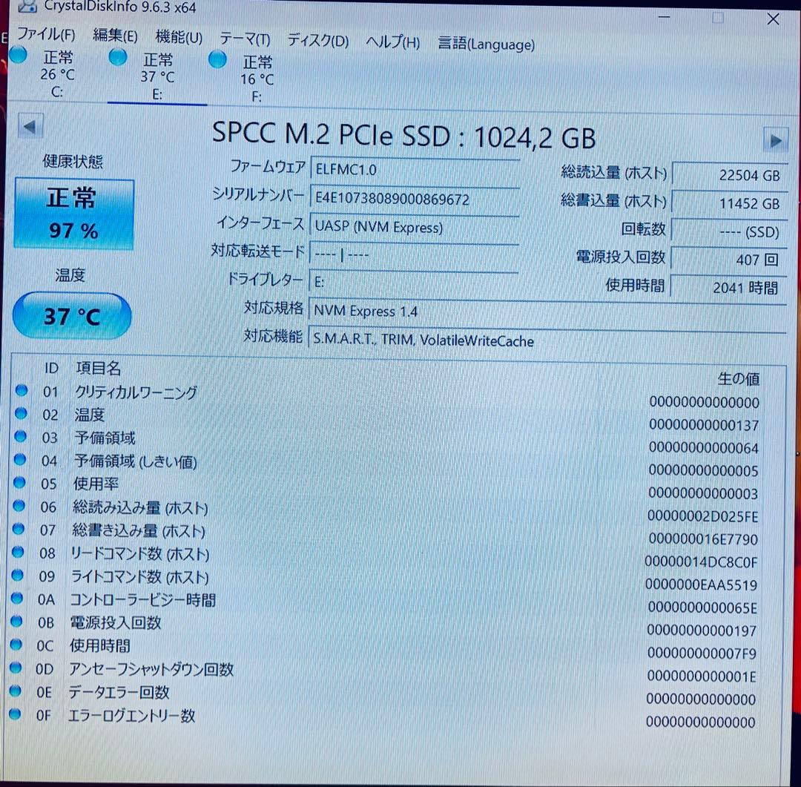Viewport: 801px width, 787px height.
Task: Click the health lamp above drive F:
Action: click(x=217, y=59)
